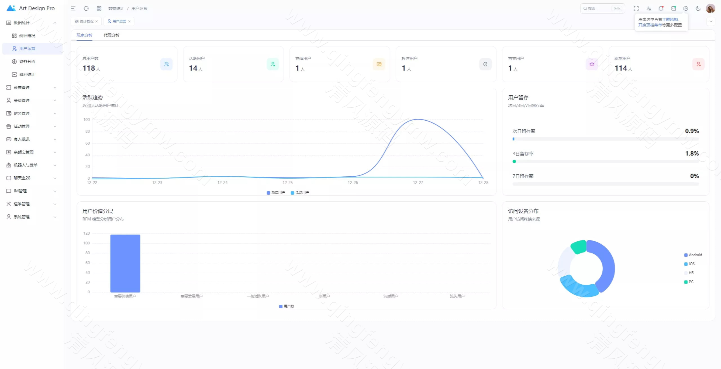721x369 pixels.
Task: Toggle 新增用户 legend in activity chart
Action: click(276, 193)
